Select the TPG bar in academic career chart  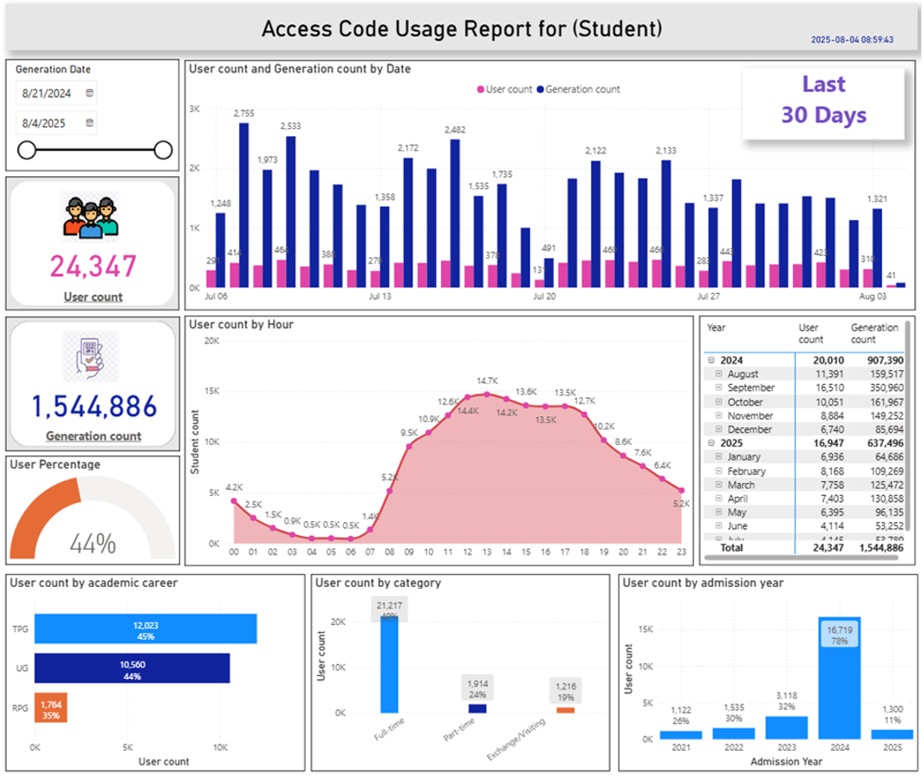[146, 629]
